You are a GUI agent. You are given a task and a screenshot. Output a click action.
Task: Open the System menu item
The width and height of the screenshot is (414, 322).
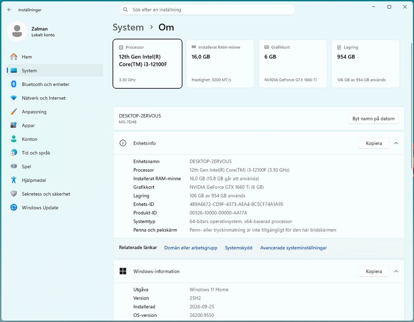click(55, 70)
